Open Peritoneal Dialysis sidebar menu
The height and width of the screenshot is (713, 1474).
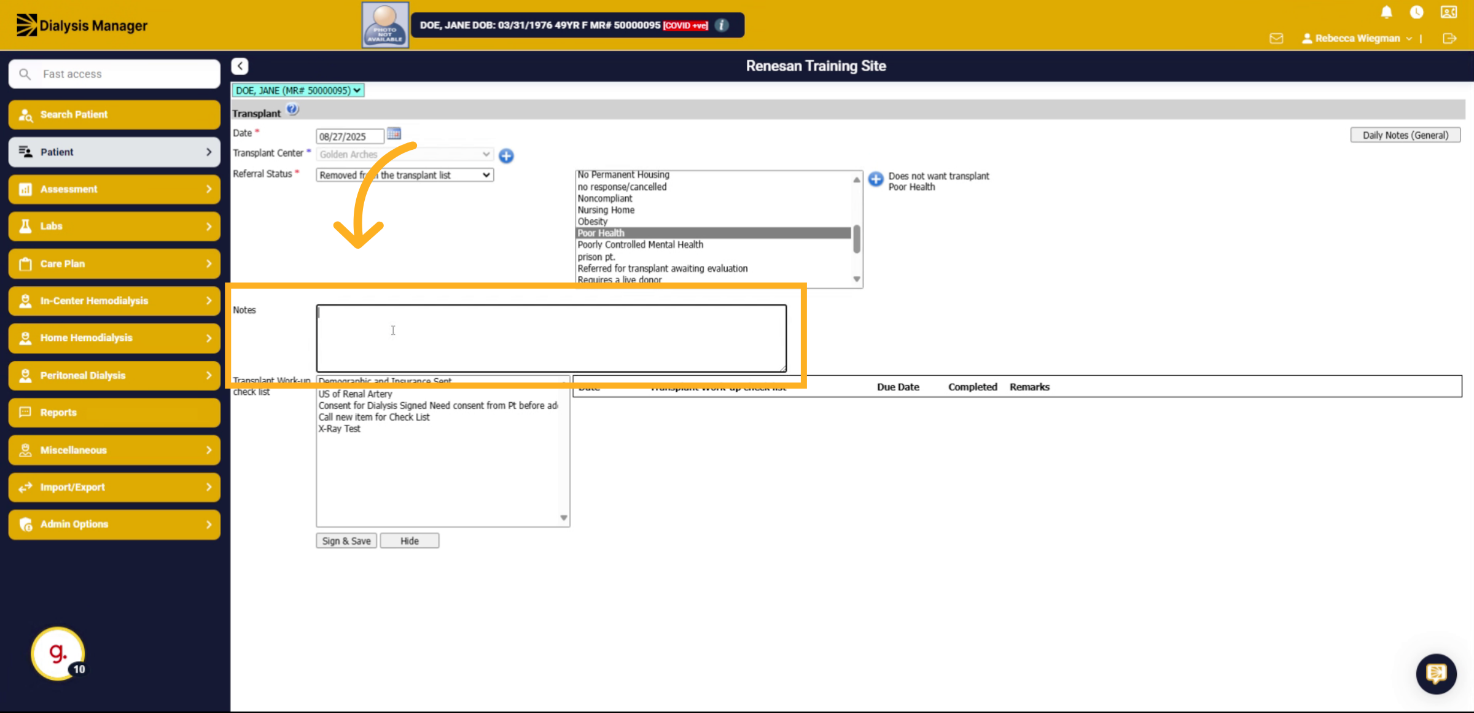coord(115,375)
